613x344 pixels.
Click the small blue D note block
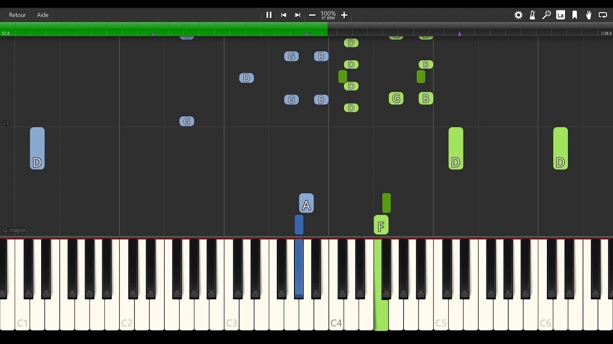pos(247,78)
